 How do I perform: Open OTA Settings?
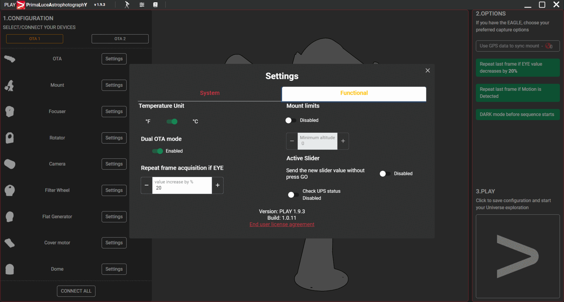(x=114, y=59)
